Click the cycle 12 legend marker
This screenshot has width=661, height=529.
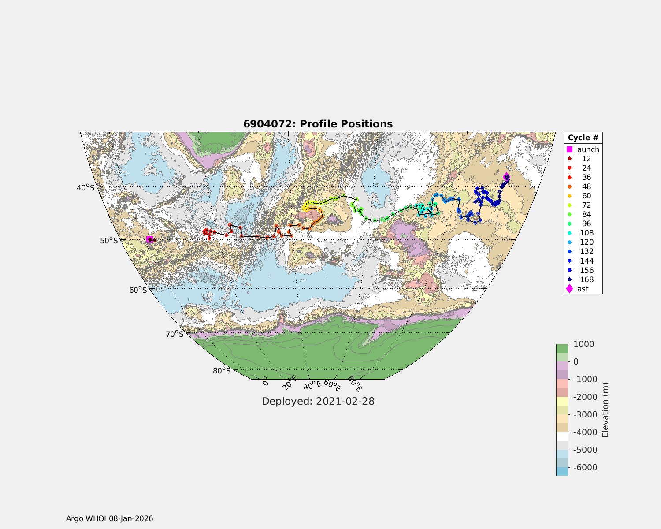569,159
